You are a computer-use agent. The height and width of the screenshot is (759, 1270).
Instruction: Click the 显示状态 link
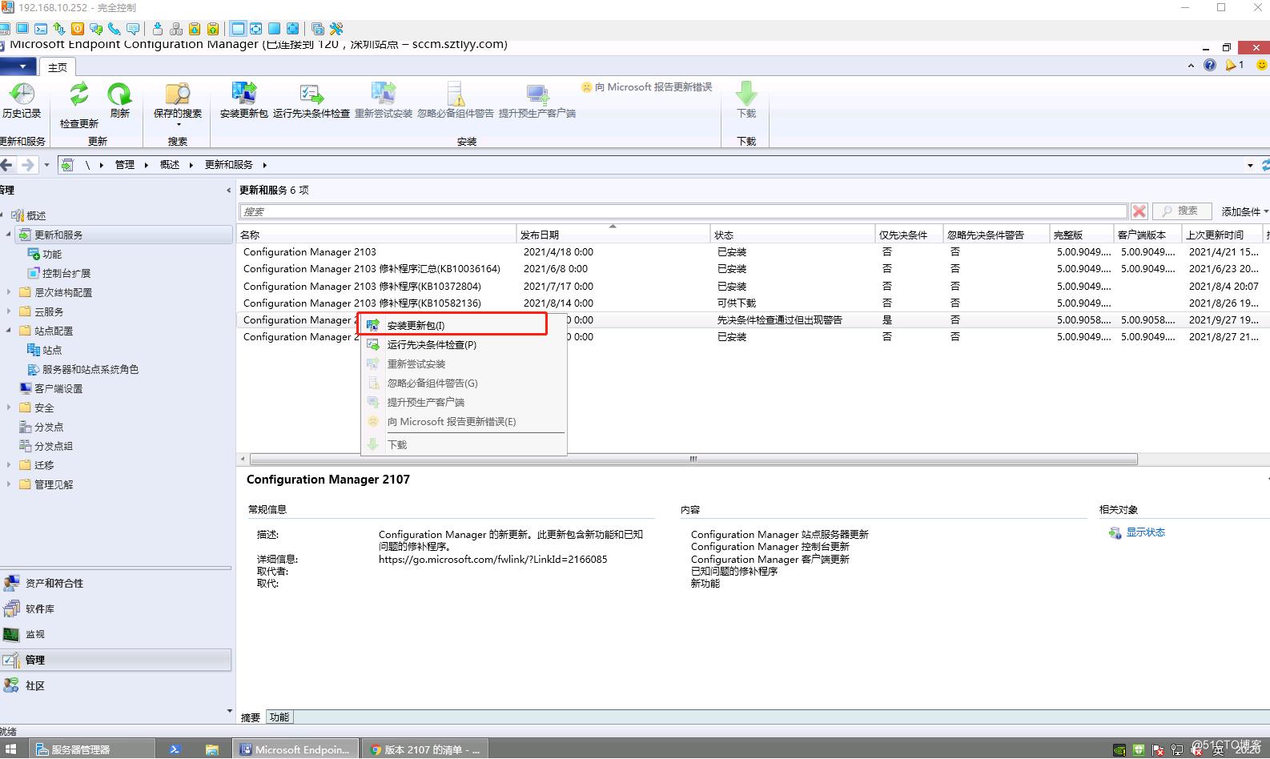click(x=1145, y=532)
